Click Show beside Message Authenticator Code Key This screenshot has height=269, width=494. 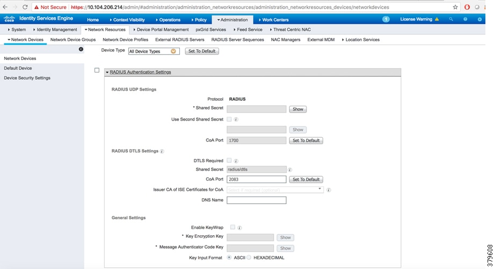tap(286, 248)
